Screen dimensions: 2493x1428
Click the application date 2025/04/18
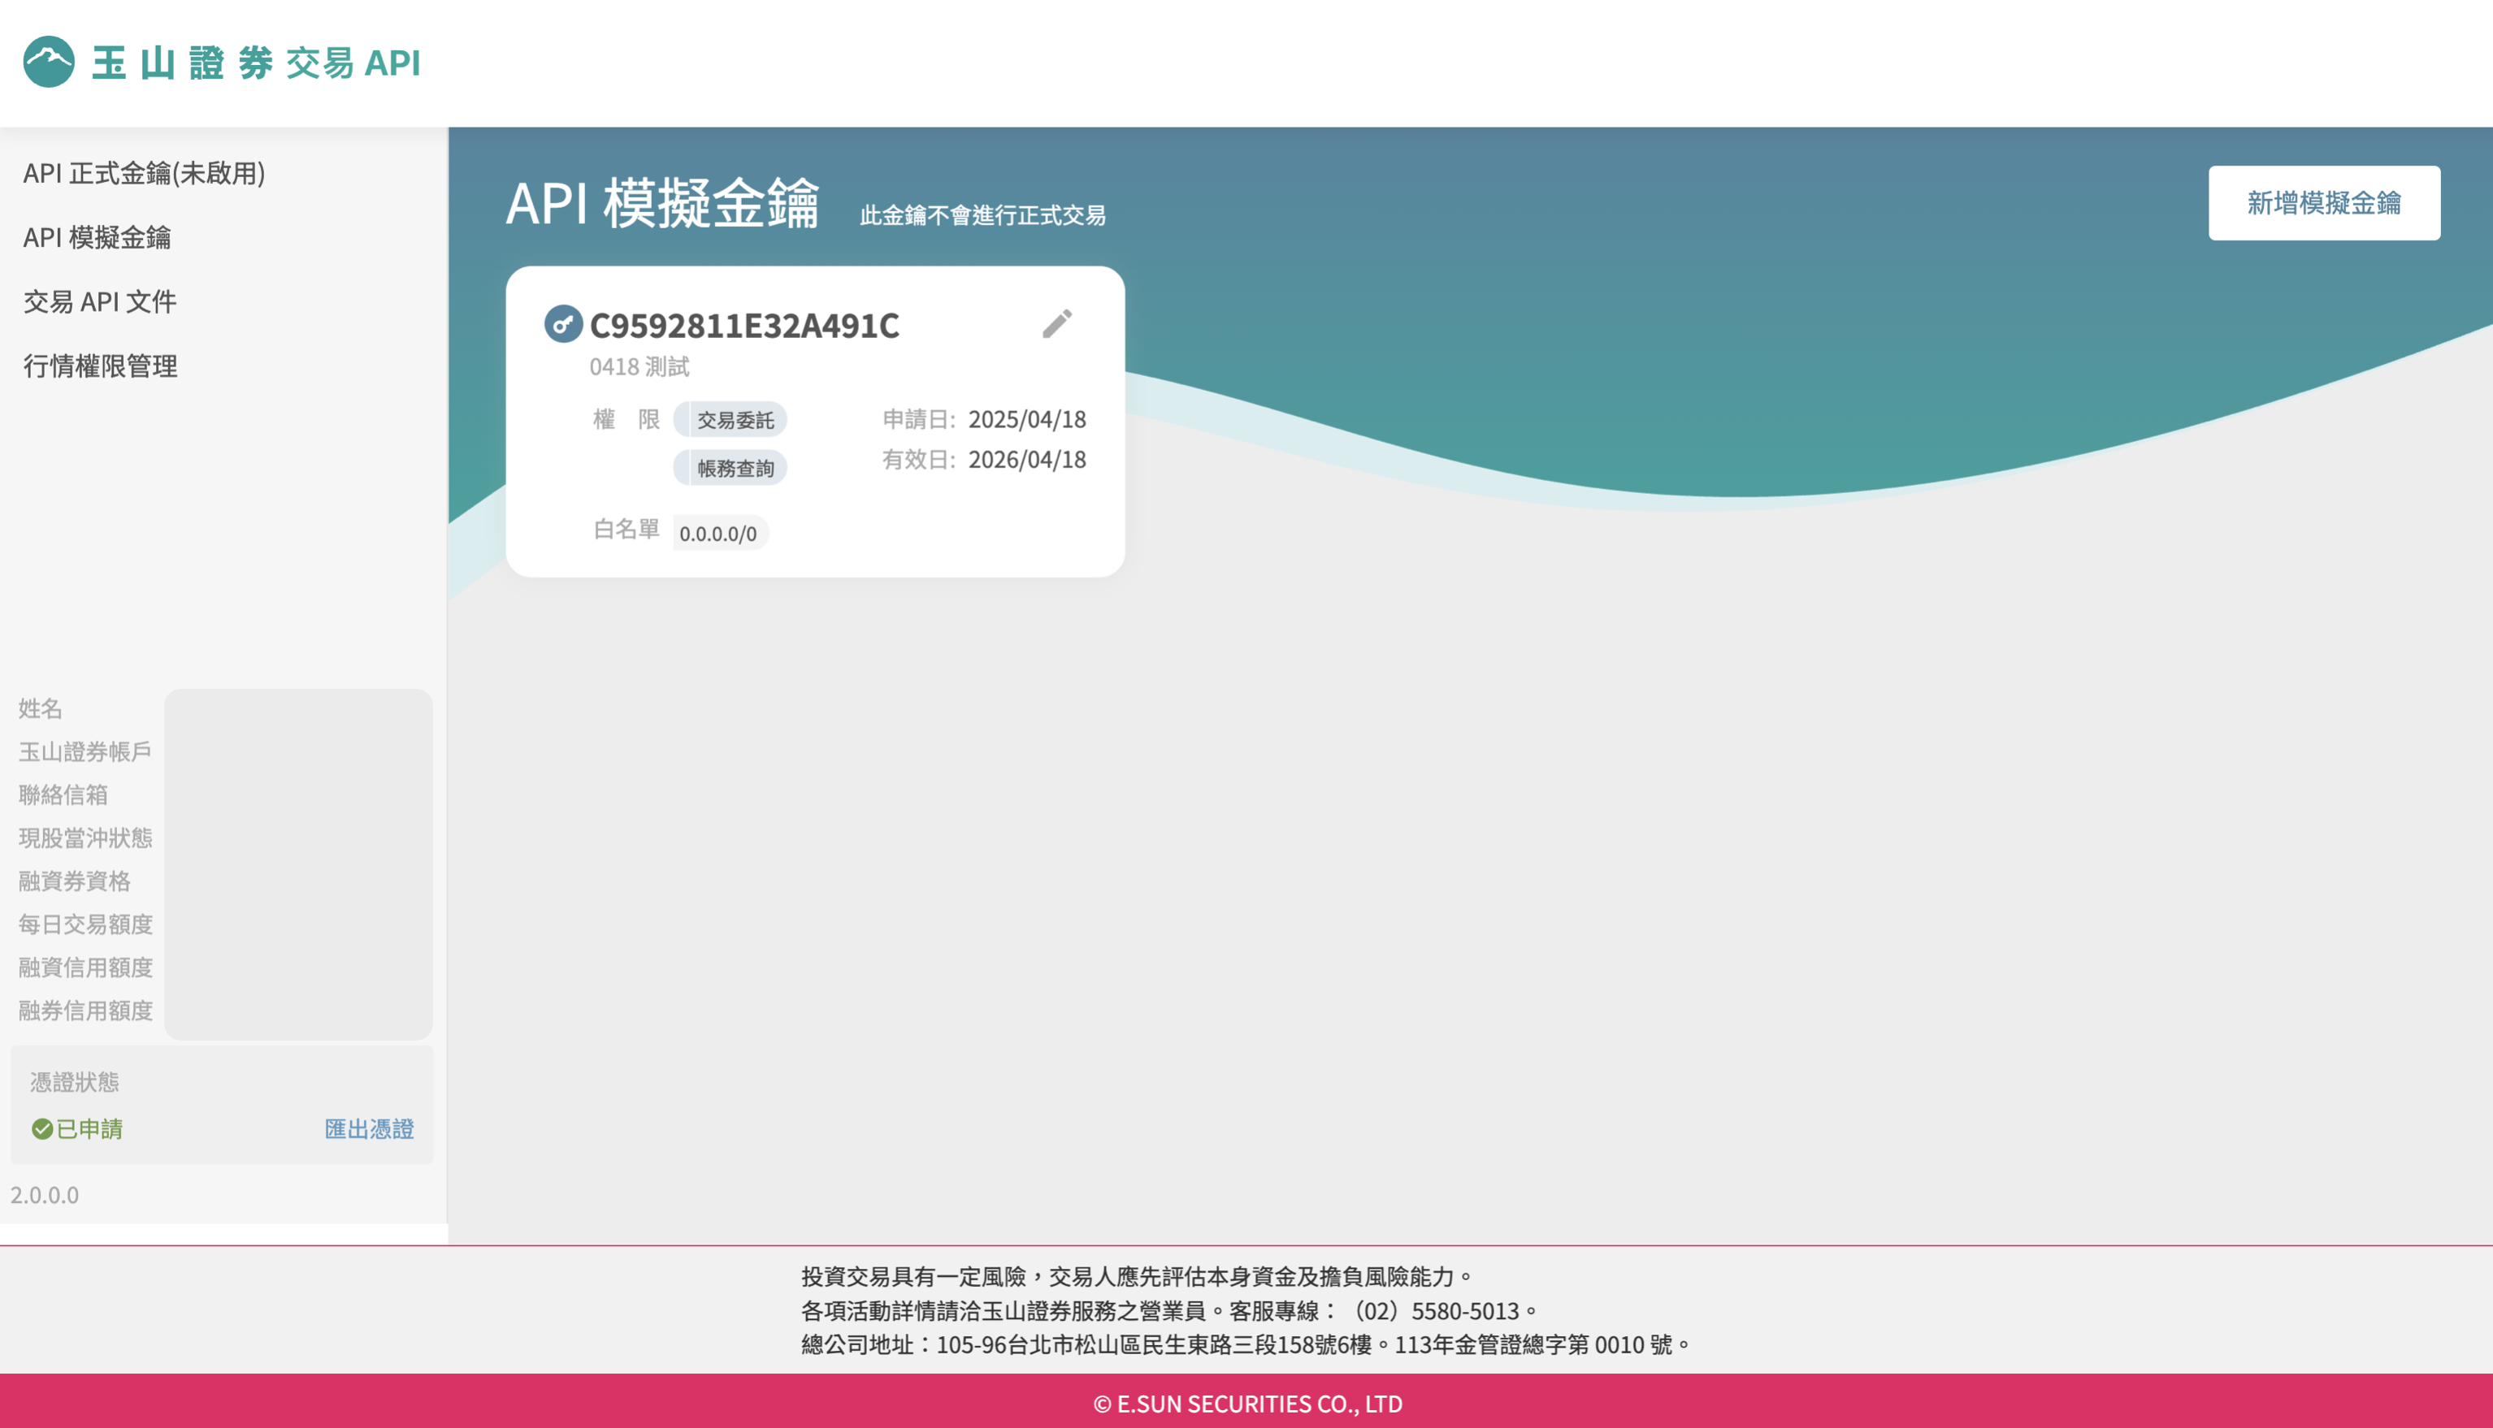coord(1027,420)
